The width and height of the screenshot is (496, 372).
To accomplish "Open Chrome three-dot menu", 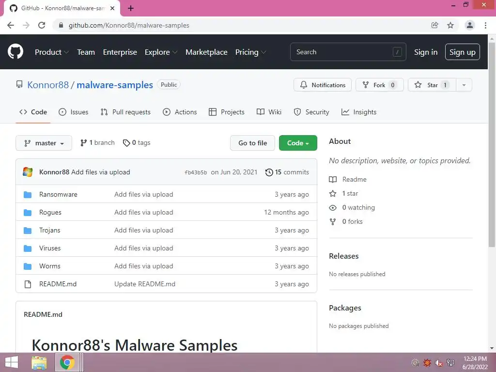I will coord(485,25).
